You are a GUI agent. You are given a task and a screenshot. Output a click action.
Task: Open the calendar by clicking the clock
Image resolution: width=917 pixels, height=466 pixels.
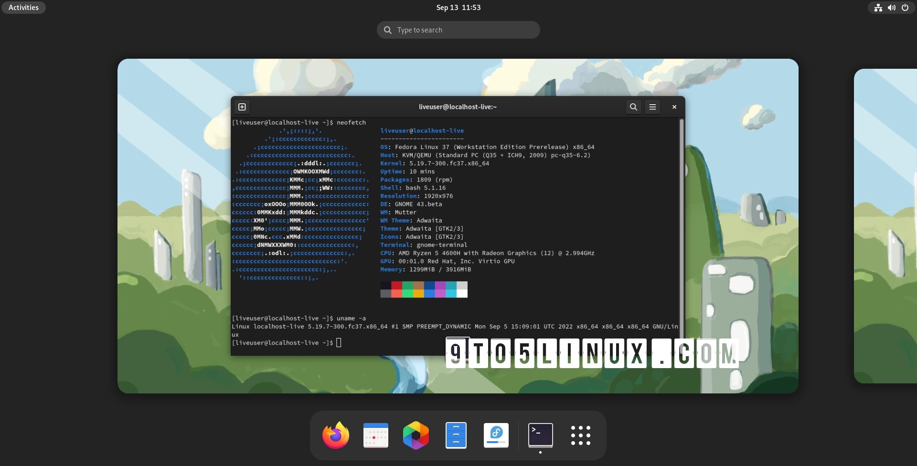coord(458,7)
